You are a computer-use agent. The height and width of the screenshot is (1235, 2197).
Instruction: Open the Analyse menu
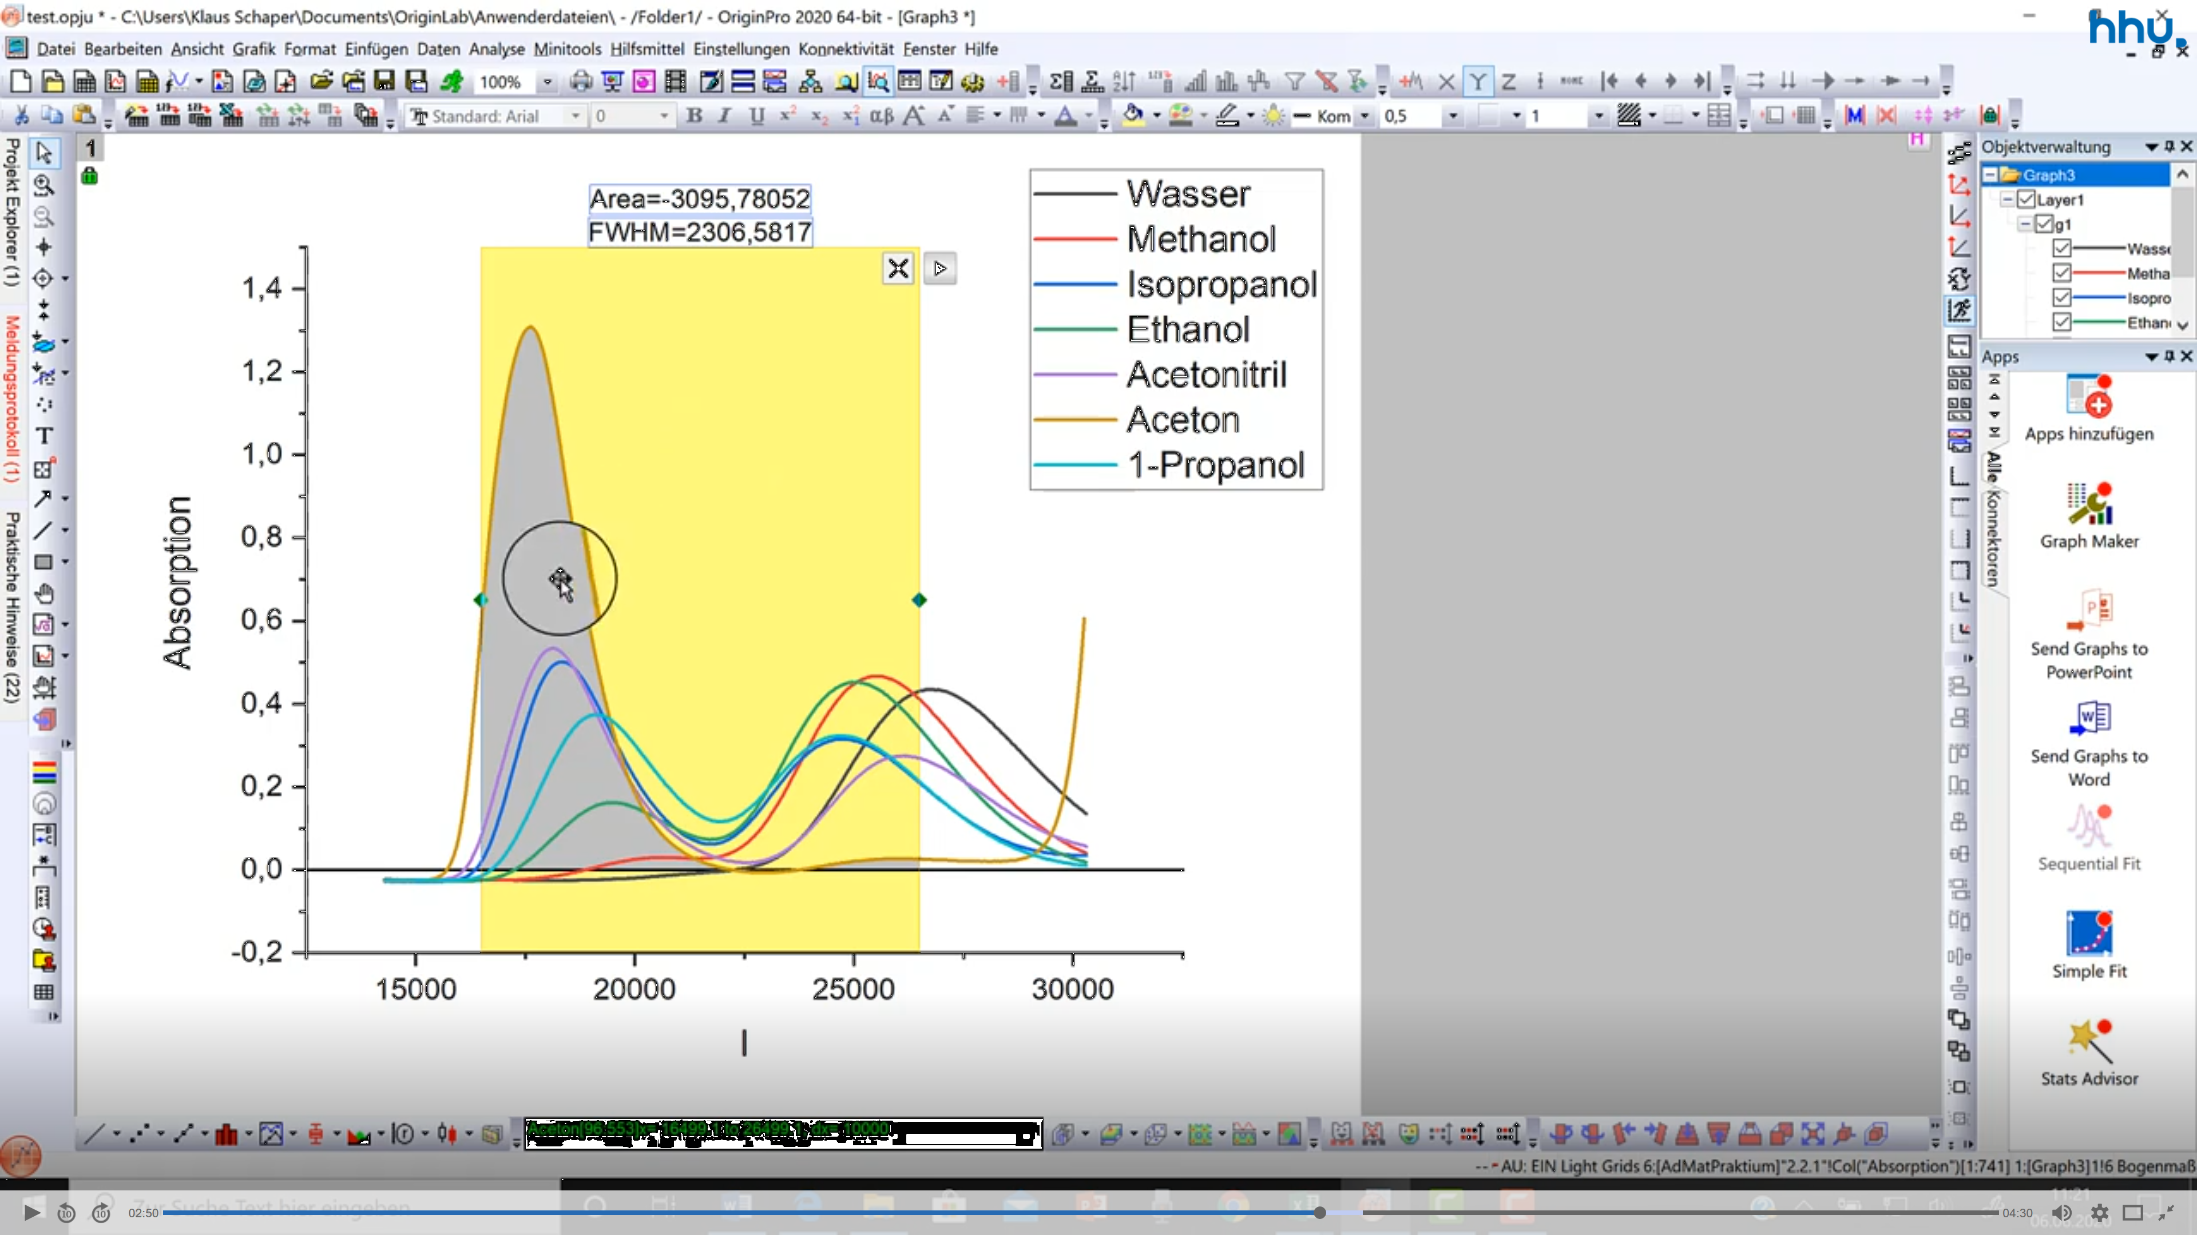click(x=497, y=49)
